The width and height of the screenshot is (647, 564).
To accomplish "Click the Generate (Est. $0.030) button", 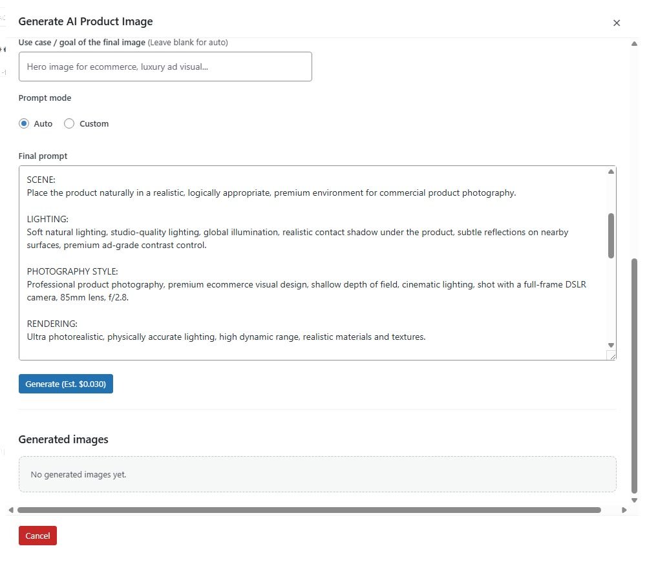I will pos(66,384).
